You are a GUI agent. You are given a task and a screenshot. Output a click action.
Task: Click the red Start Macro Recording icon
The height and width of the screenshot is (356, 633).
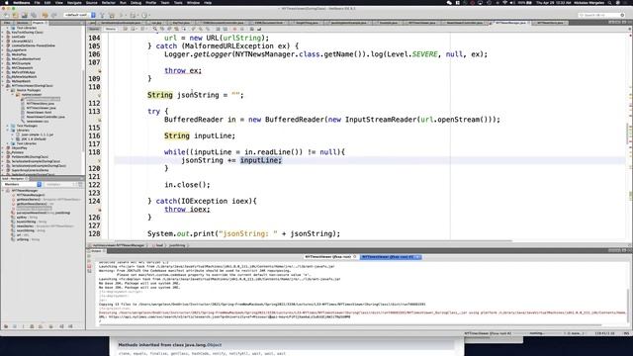click(235, 29)
